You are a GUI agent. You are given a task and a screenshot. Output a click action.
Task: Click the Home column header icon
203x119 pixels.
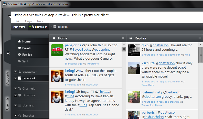pyautogui.click(x=54, y=38)
